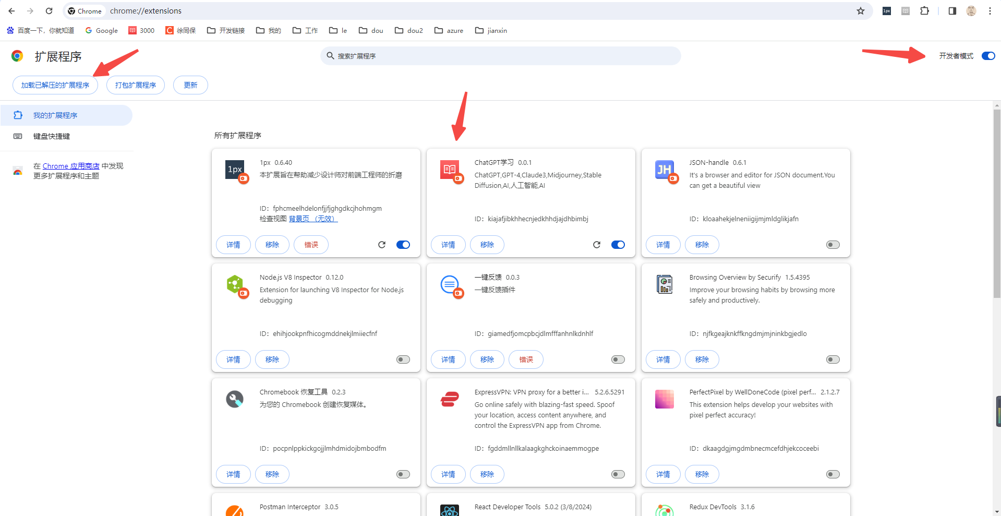
Task: Open 背景页（无效） inspect view link
Action: point(313,219)
